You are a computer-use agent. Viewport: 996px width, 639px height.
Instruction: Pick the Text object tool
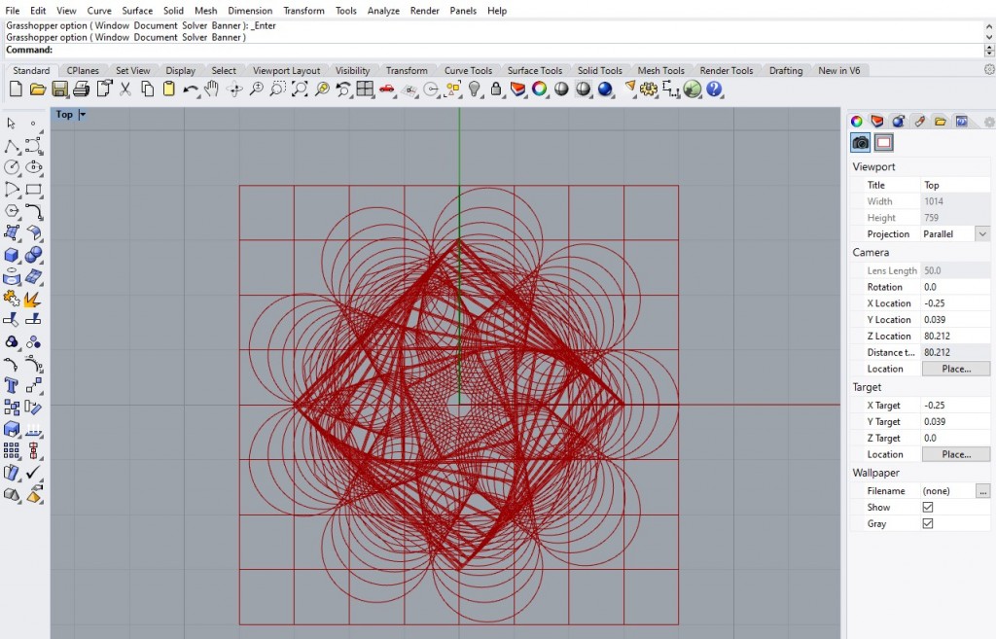[x=12, y=385]
